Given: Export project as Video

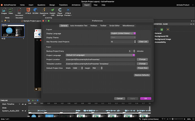Looking at the screenshot, I should (10, 11).
